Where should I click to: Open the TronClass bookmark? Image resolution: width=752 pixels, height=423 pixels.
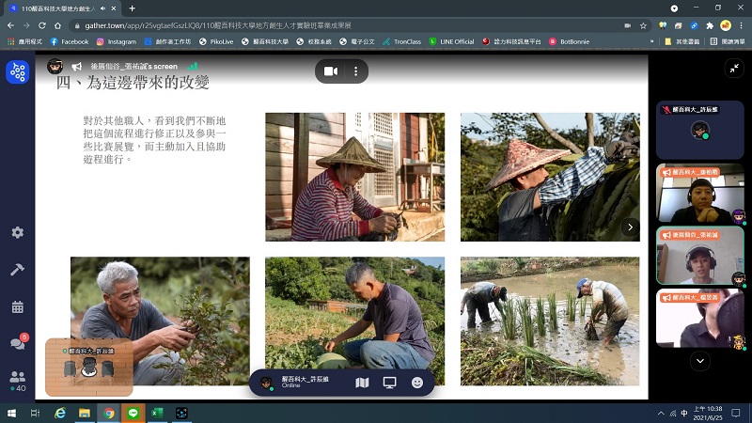(401, 41)
